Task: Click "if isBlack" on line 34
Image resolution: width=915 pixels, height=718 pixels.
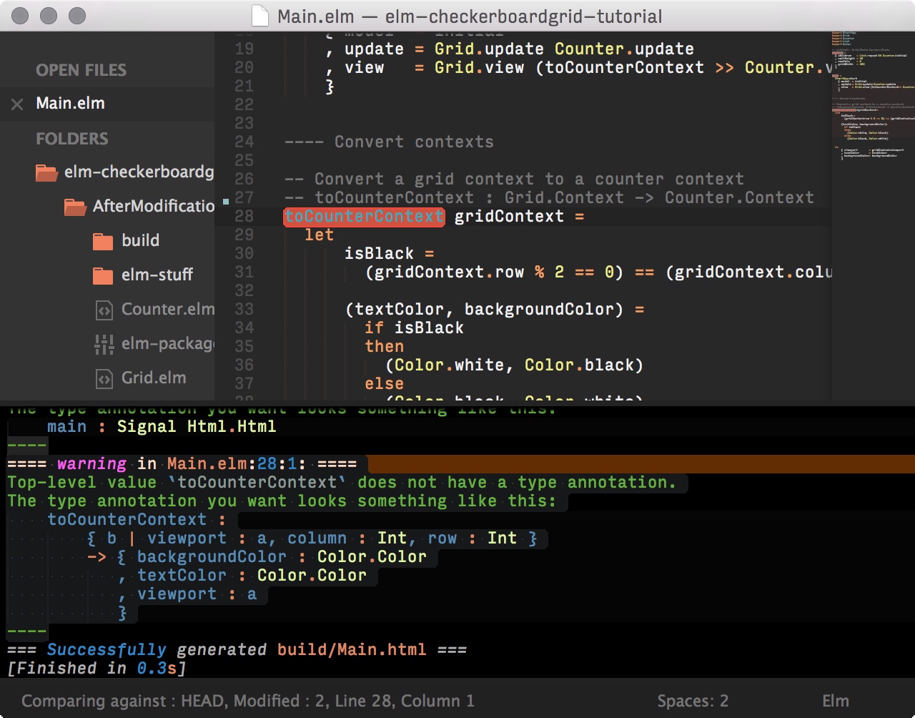Action: coord(415,328)
